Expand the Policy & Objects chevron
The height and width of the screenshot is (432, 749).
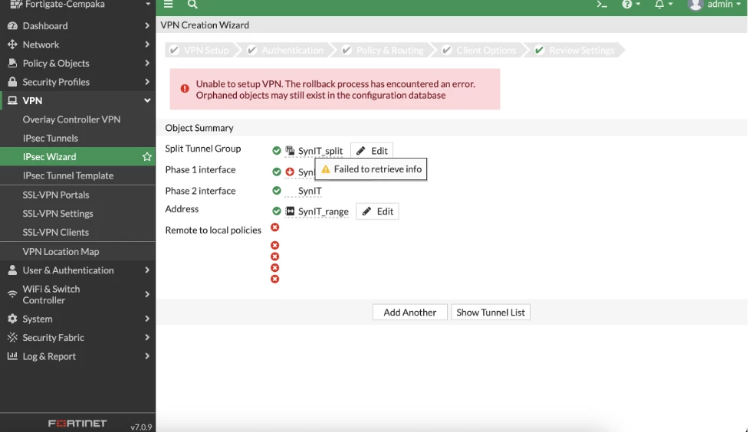click(147, 63)
